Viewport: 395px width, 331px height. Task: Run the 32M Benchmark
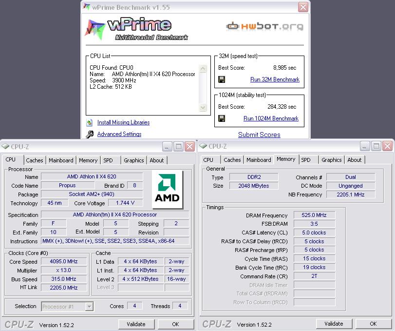[x=275, y=79]
